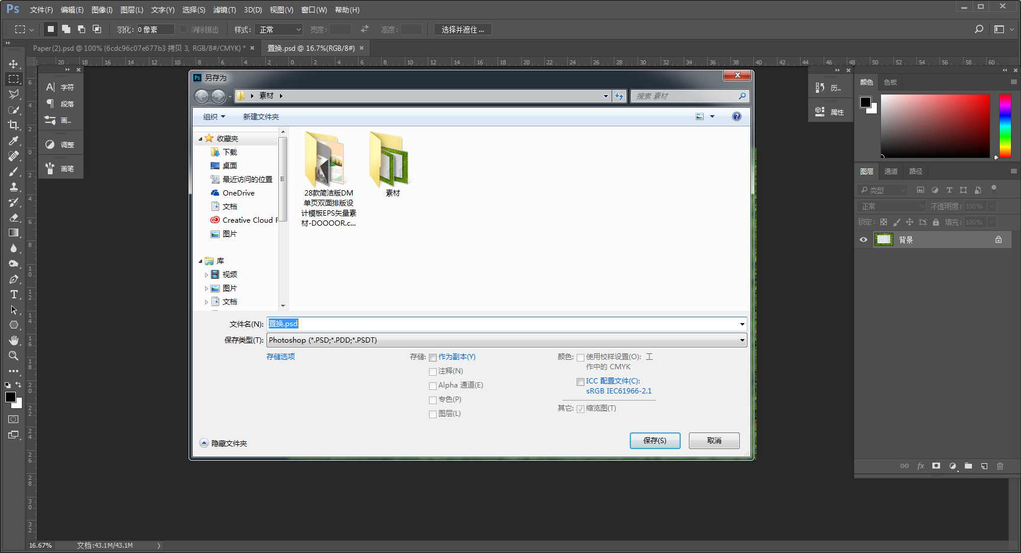1021x553 pixels.
Task: Click the delete layer trash icon
Action: pyautogui.click(x=1000, y=466)
